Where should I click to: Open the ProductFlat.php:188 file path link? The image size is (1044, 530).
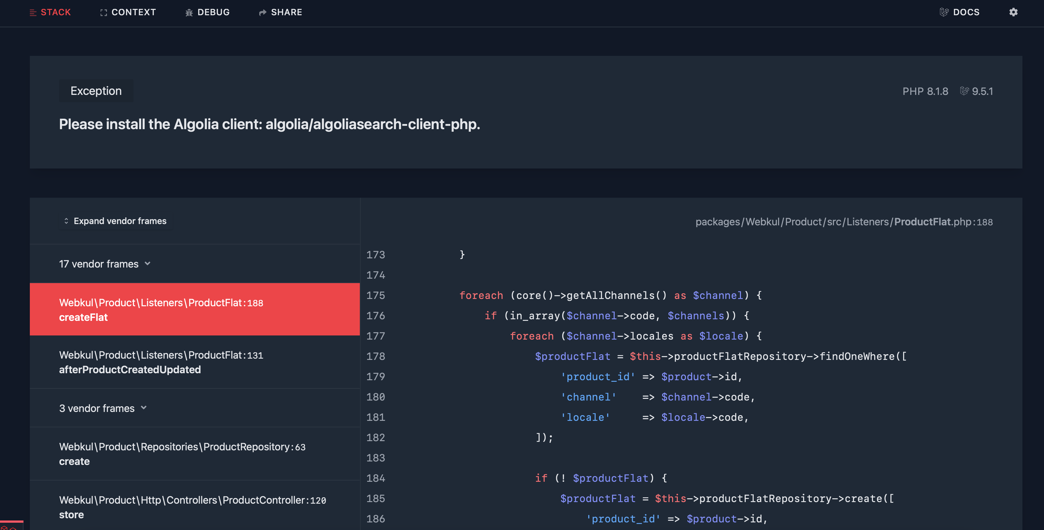(x=844, y=222)
